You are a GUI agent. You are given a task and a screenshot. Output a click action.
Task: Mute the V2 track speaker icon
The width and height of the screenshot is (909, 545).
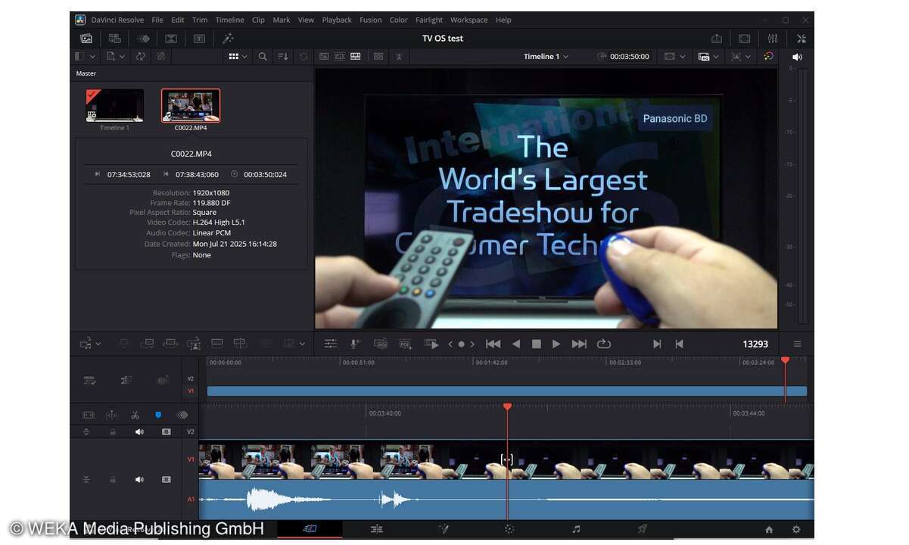click(139, 431)
